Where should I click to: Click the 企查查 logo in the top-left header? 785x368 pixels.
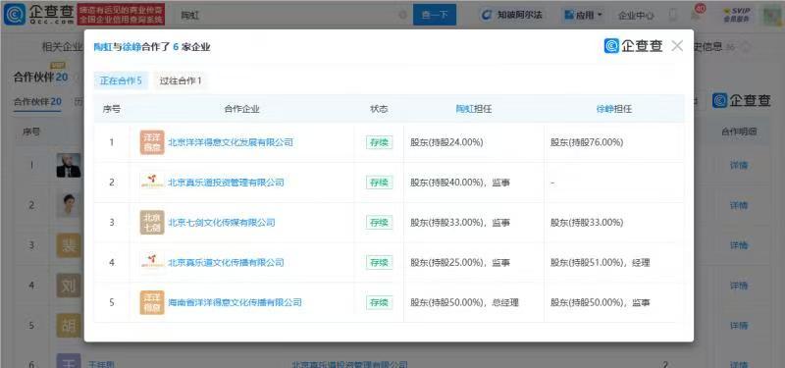(38, 15)
